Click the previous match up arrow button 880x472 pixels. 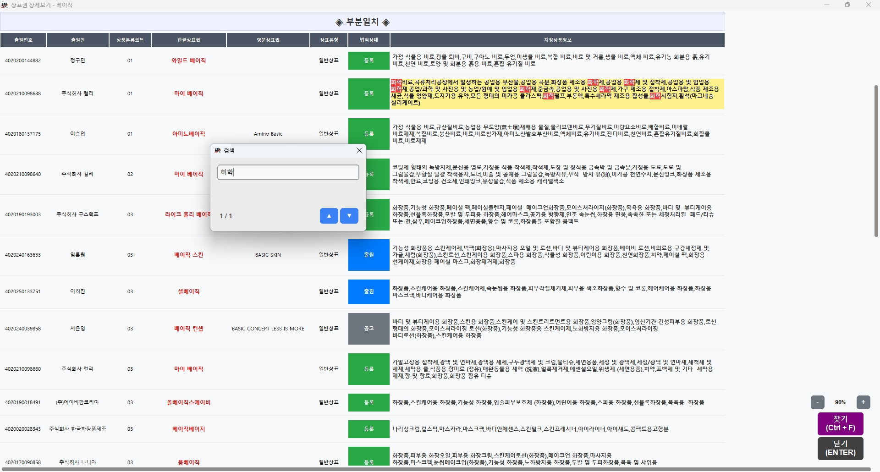click(x=329, y=216)
